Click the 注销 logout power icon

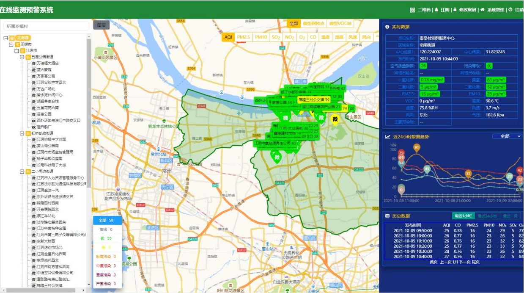[510, 10]
